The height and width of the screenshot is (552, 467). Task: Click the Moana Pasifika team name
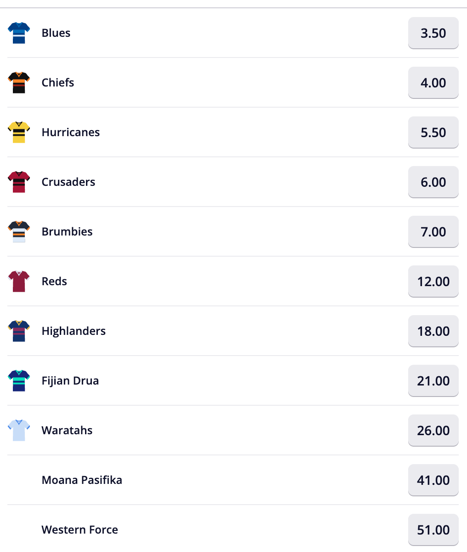point(82,480)
